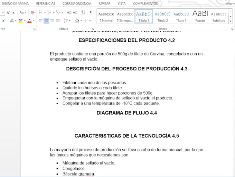The height and width of the screenshot is (177, 235).
Task: Align text to the left
Action: [40, 20]
